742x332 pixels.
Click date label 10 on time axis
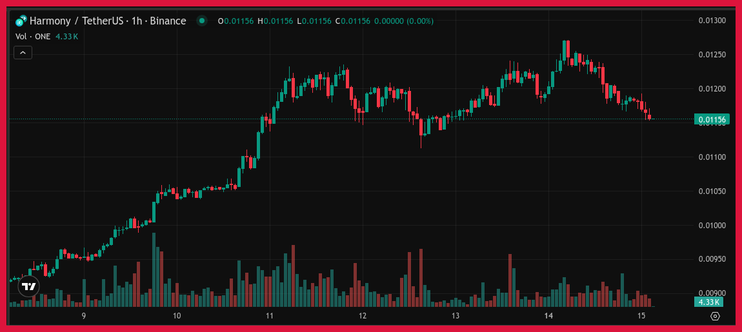[177, 316]
